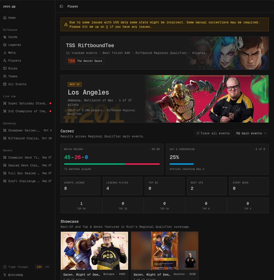The height and width of the screenshot is (280, 274).
Task: Click the warning triangle icon in banner
Action: coord(66,24)
